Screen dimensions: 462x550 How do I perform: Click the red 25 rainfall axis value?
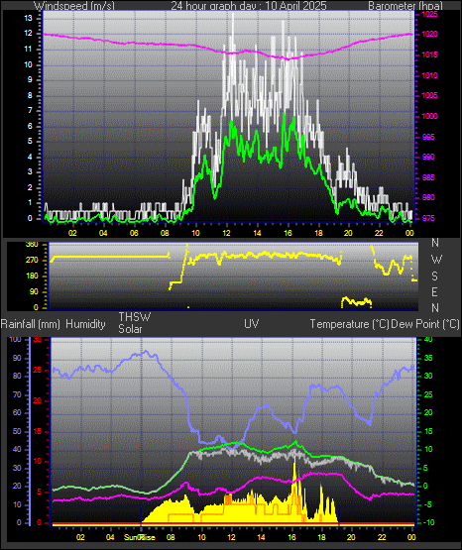click(38, 371)
